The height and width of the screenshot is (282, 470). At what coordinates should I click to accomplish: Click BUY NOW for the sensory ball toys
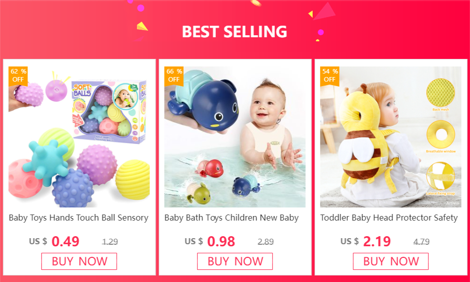(79, 261)
